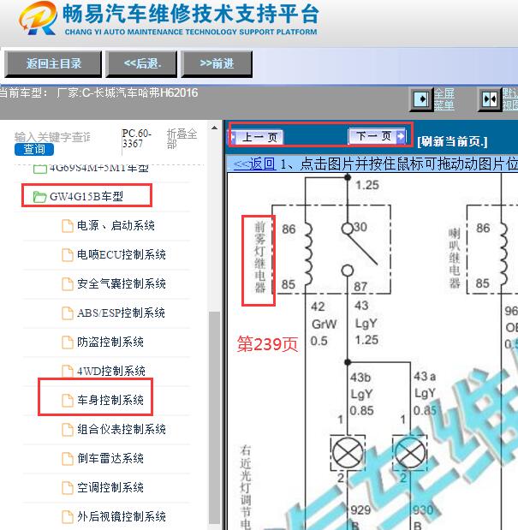Click the 返回主目录 button
Screen dimensions: 518x530
(x=53, y=64)
